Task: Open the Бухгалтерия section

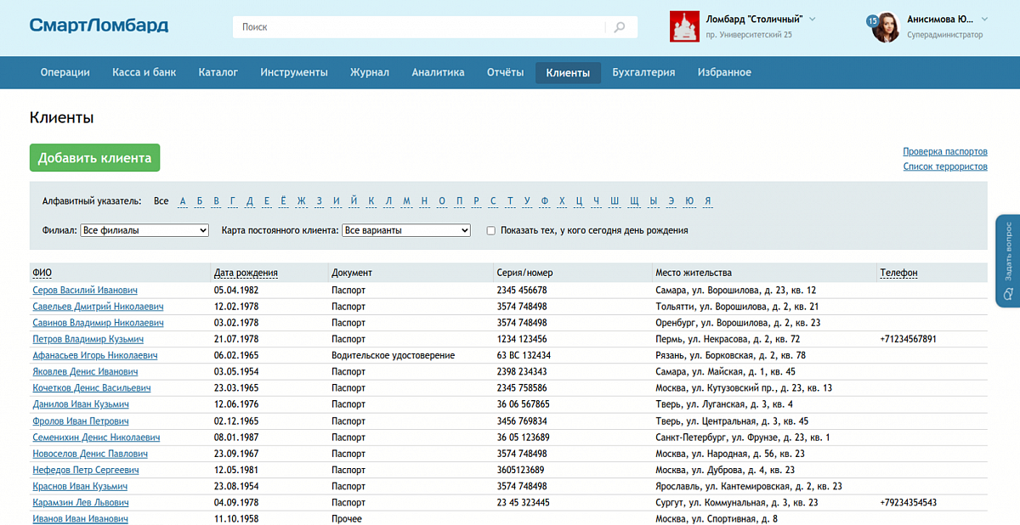Action: (x=643, y=72)
